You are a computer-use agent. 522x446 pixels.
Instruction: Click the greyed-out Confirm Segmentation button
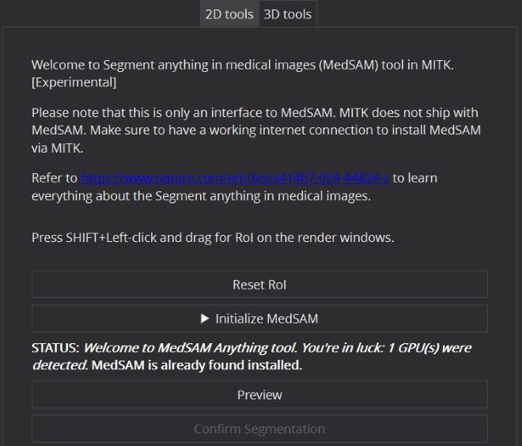pyautogui.click(x=259, y=429)
